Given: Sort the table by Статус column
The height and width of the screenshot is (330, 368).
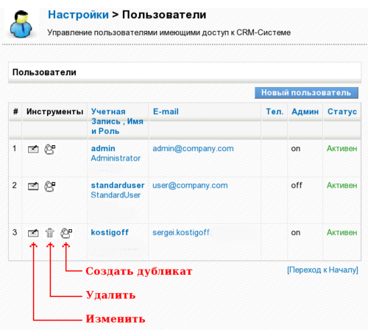Looking at the screenshot, I should [342, 111].
